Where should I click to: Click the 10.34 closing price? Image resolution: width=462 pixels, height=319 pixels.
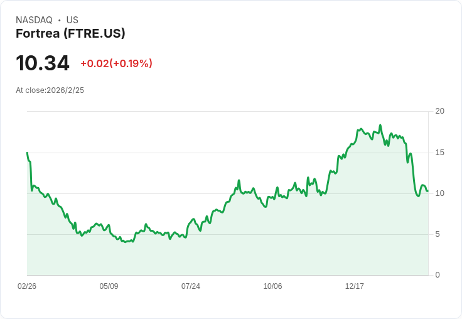[x=42, y=63]
